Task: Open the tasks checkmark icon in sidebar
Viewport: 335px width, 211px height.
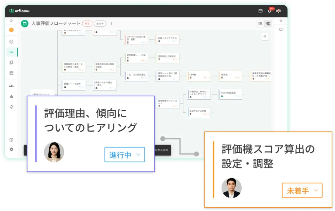Action: click(x=11, y=41)
